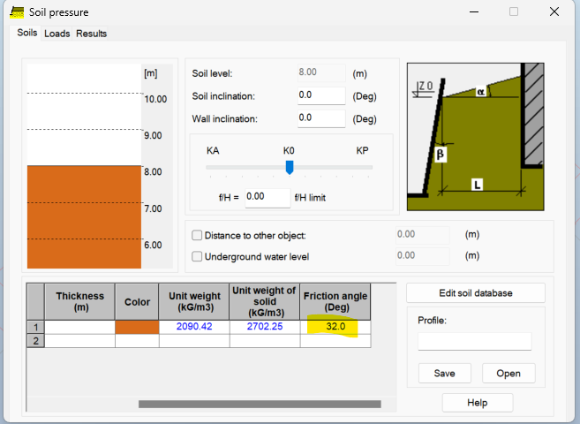
Task: Open the Results tab
Action: click(91, 34)
